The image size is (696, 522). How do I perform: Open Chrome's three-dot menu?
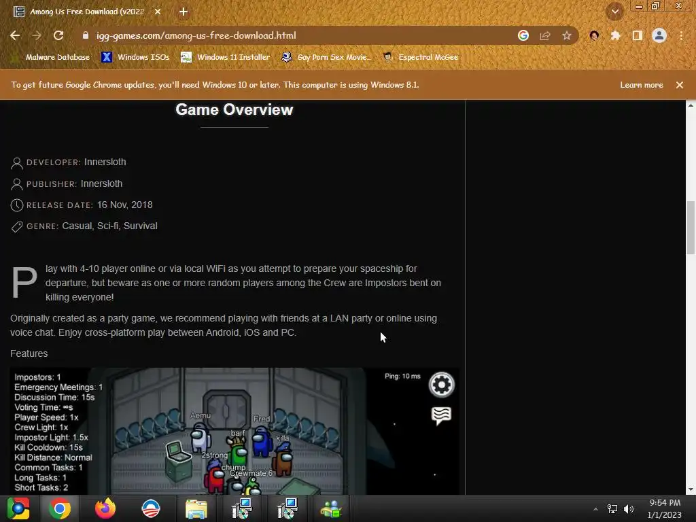pos(681,35)
